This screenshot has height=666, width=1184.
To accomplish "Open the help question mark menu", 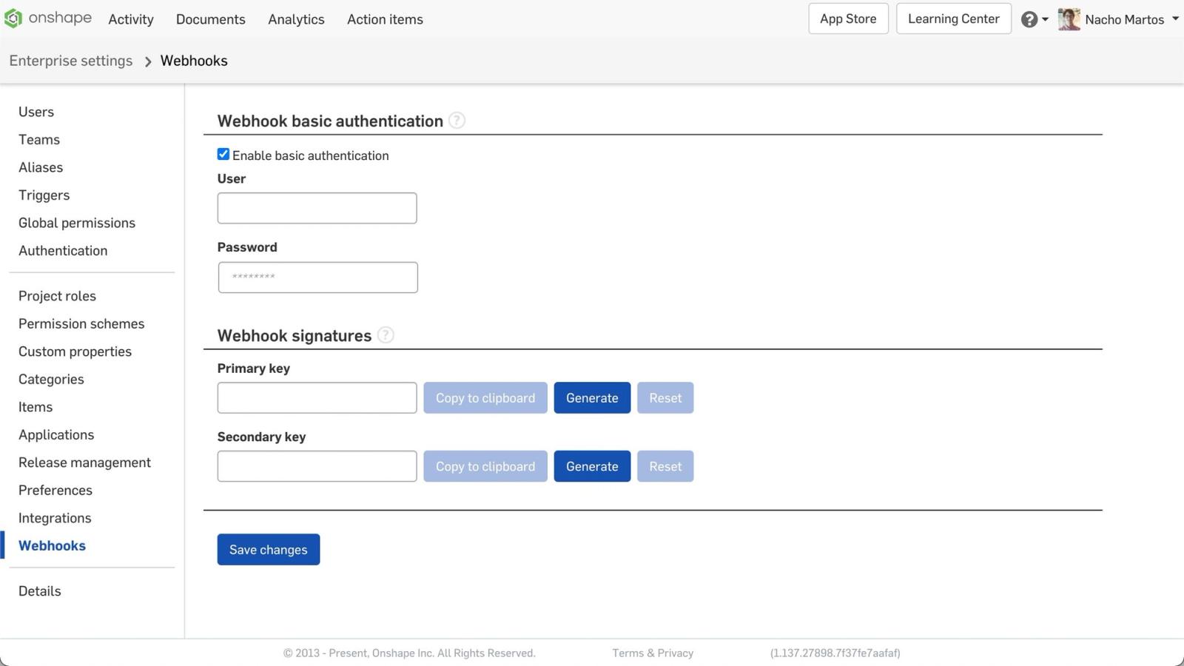I will [x=1029, y=19].
